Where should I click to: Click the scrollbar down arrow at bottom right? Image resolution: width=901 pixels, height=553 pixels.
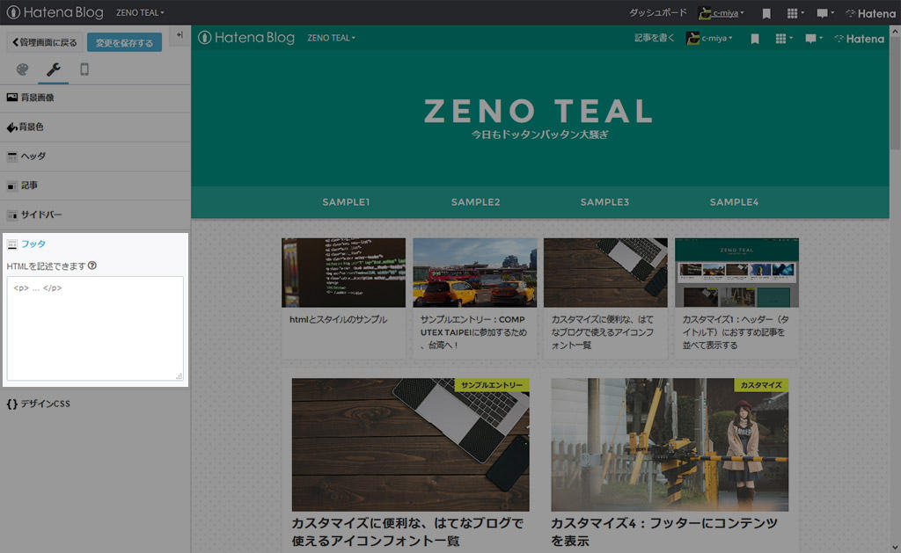[895, 547]
